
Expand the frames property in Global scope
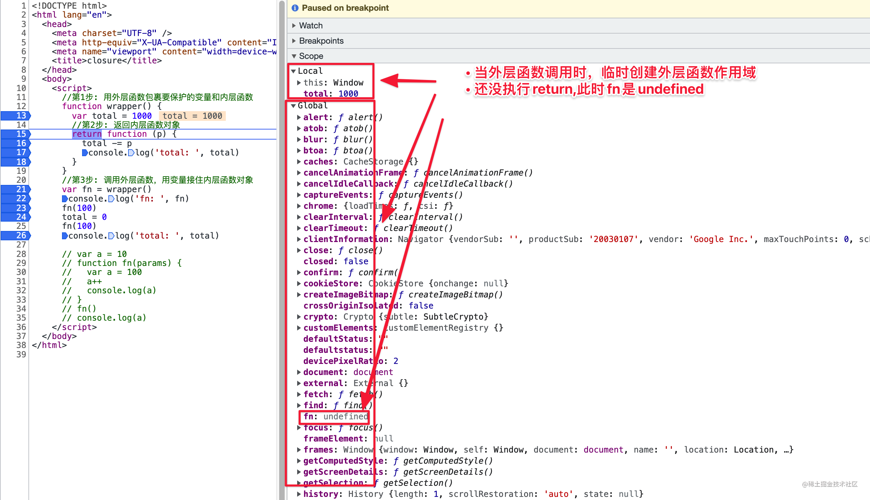[299, 449]
